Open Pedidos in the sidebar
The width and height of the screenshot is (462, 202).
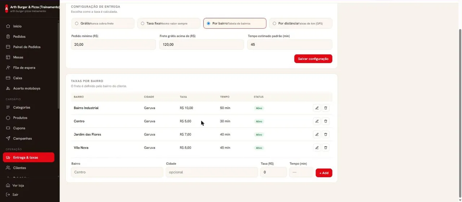(29, 36)
